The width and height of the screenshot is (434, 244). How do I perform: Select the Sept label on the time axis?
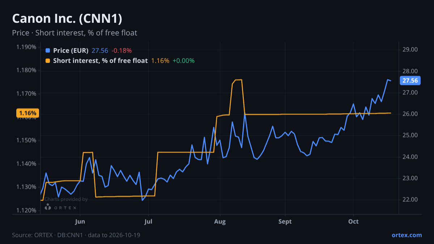(285, 221)
